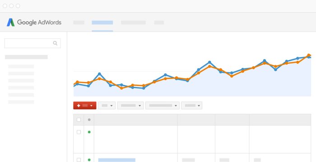This screenshot has width=316, height=162.
Task: Click the magnifying glass search icon
Action: click(x=55, y=43)
